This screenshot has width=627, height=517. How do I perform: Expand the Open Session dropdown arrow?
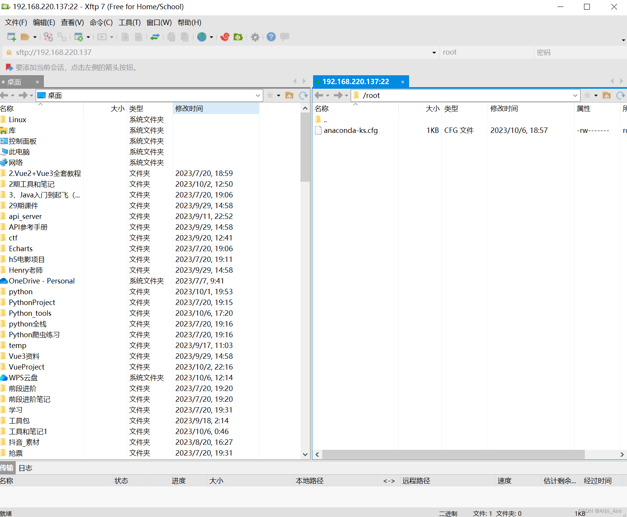[x=35, y=37]
